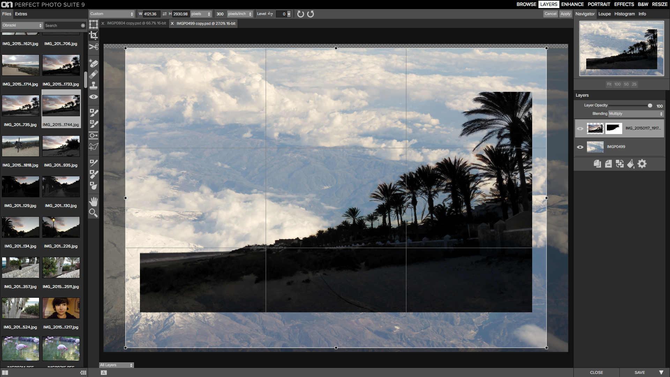Image resolution: width=670 pixels, height=377 pixels.
Task: Hide the IMGP0499 layer
Action: tap(580, 147)
